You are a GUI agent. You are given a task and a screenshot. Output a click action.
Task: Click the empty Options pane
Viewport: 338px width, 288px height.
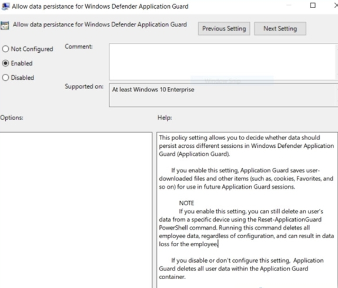(x=76, y=210)
